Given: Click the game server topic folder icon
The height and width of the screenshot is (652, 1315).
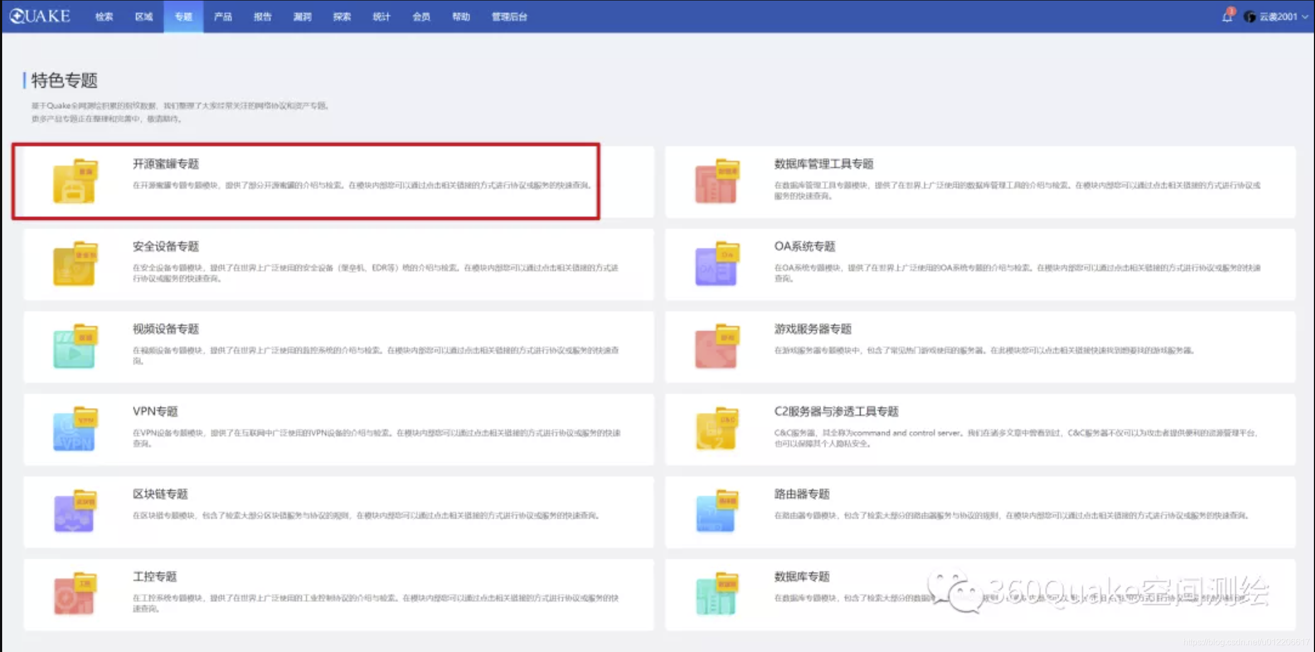Looking at the screenshot, I should point(716,347).
